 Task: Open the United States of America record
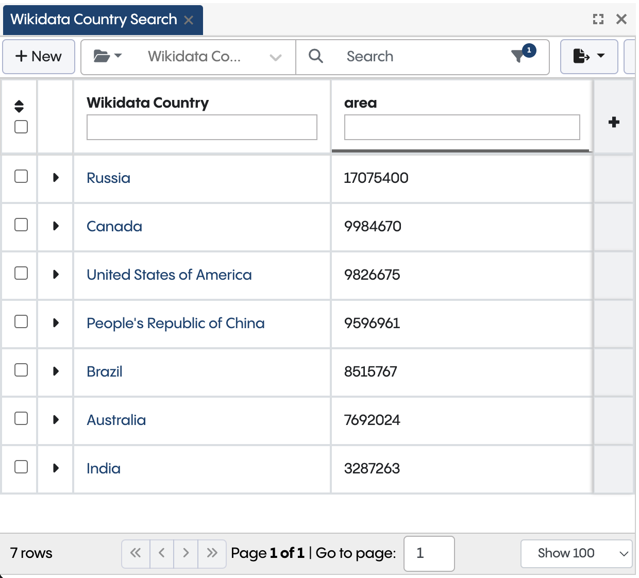pyautogui.click(x=169, y=275)
